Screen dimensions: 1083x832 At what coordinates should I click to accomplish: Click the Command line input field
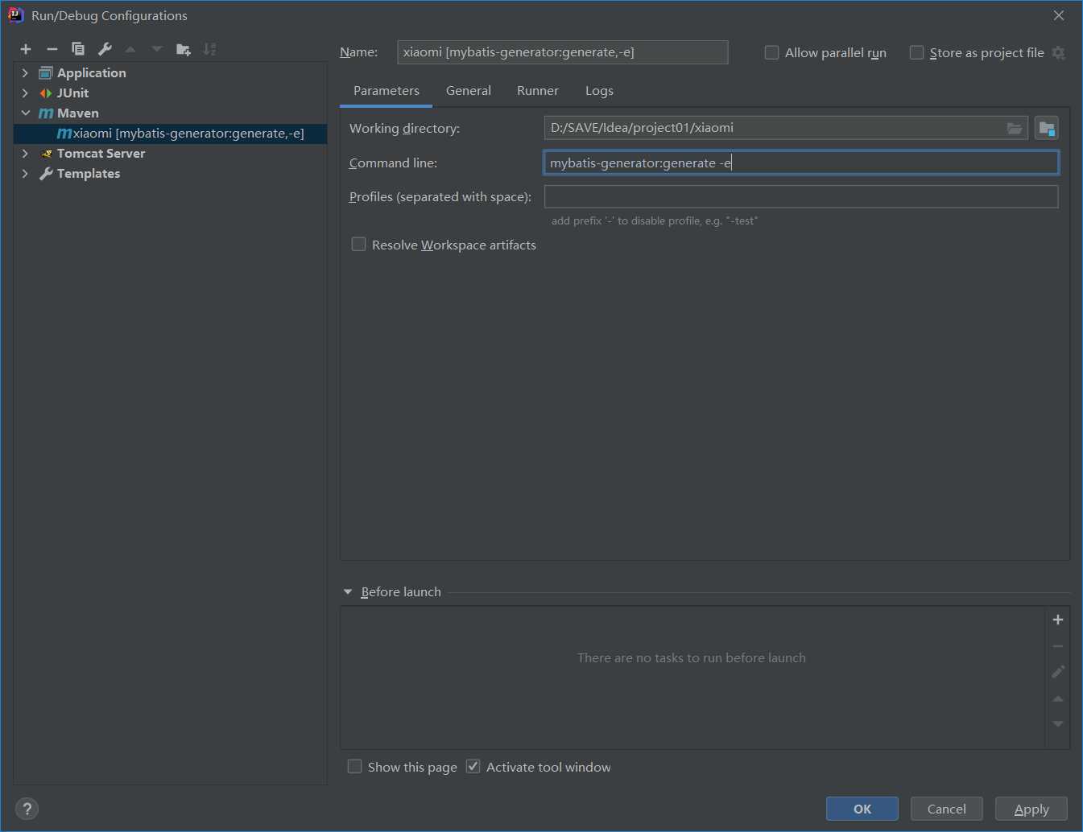(x=801, y=163)
